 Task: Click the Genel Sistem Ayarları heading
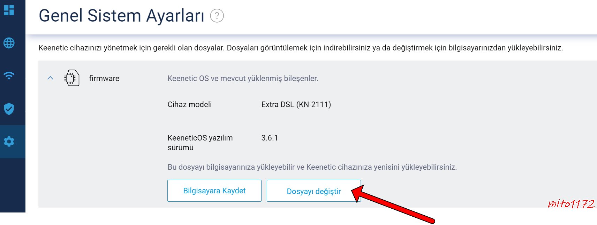pyautogui.click(x=121, y=16)
